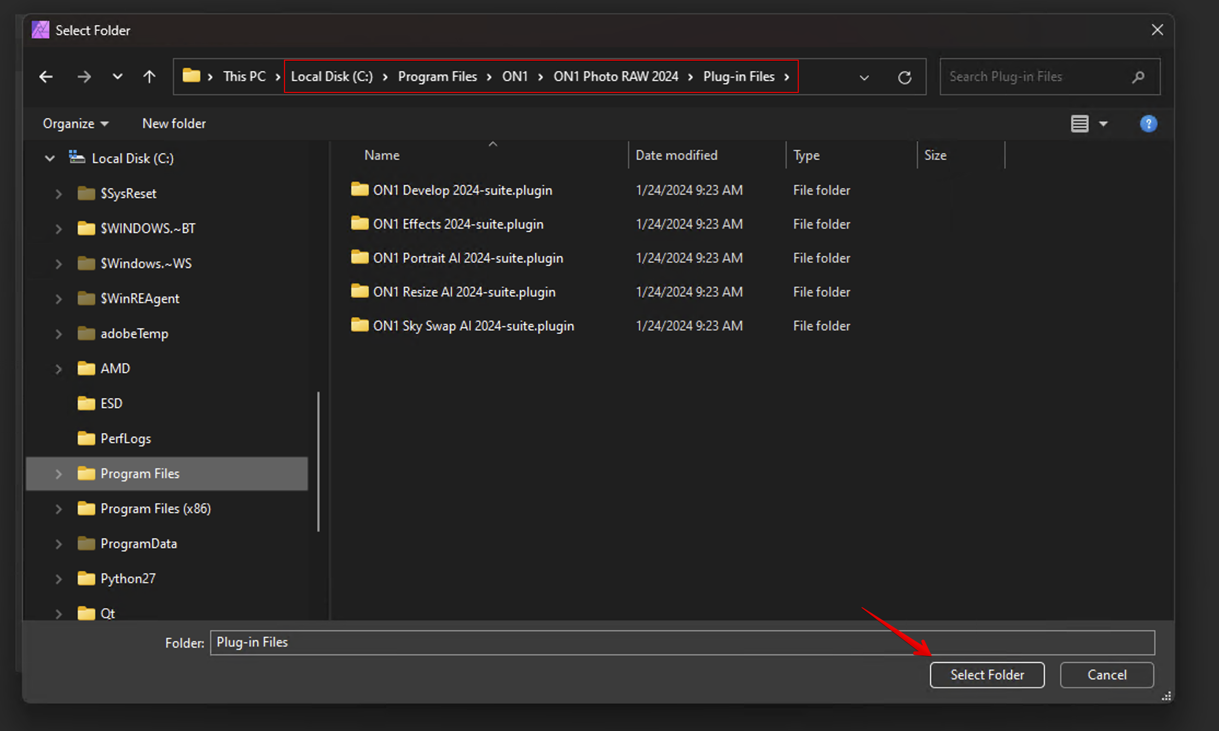Select ON1 Effects 2024-suite.plugin folder
The height and width of the screenshot is (731, 1219).
pos(458,224)
